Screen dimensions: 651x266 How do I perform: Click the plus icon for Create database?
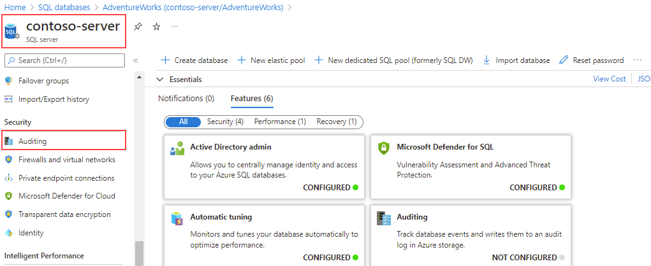click(165, 60)
